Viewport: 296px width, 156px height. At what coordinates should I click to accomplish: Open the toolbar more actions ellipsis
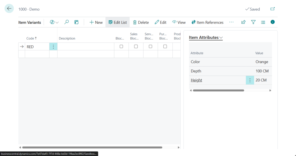[231, 22]
